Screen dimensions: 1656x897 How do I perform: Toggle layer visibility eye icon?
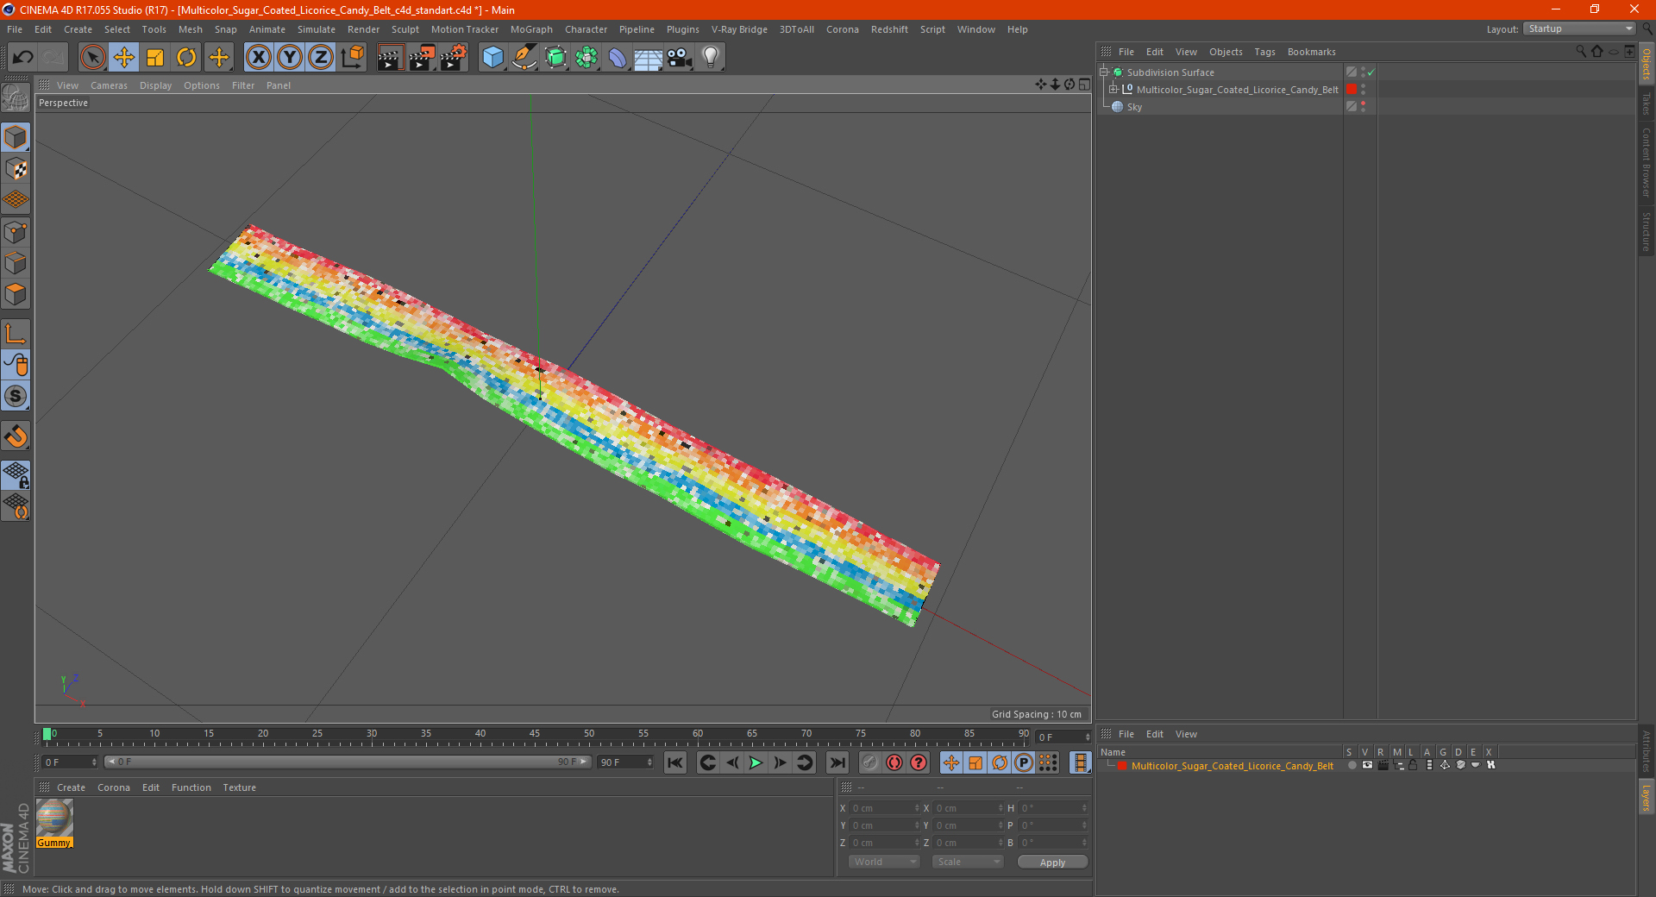tap(1367, 765)
